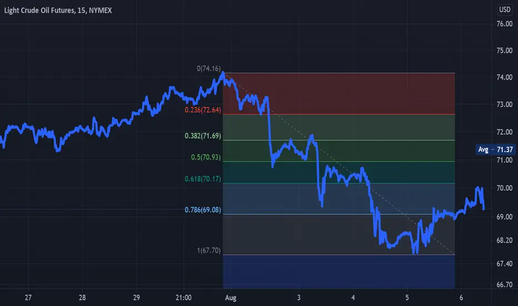Click the 0.236(72.64) Fibonacci level label

pos(202,110)
